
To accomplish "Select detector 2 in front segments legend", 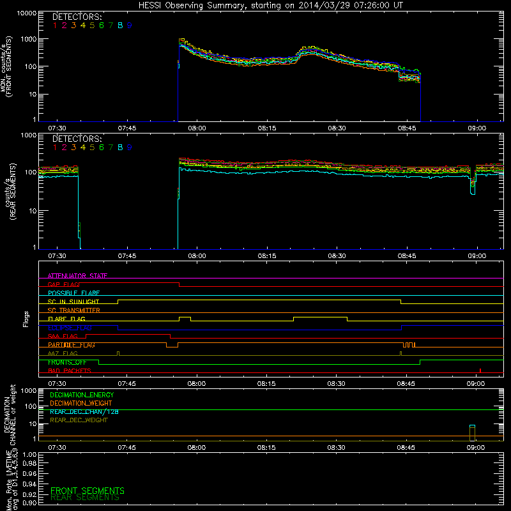I will [x=65, y=26].
